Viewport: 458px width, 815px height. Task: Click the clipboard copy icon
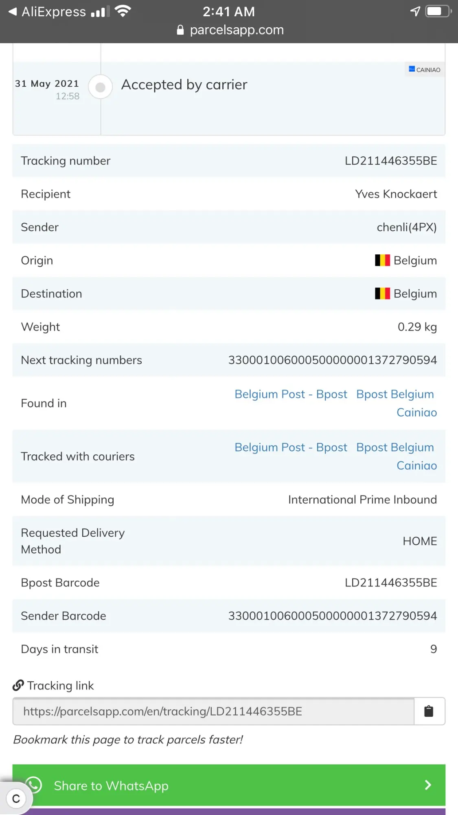click(429, 711)
